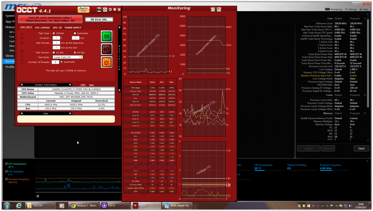Image resolution: width=373 pixels, height=211 pixels.
Task: Launch Internet Explorer from taskbar
Action: click(19, 205)
